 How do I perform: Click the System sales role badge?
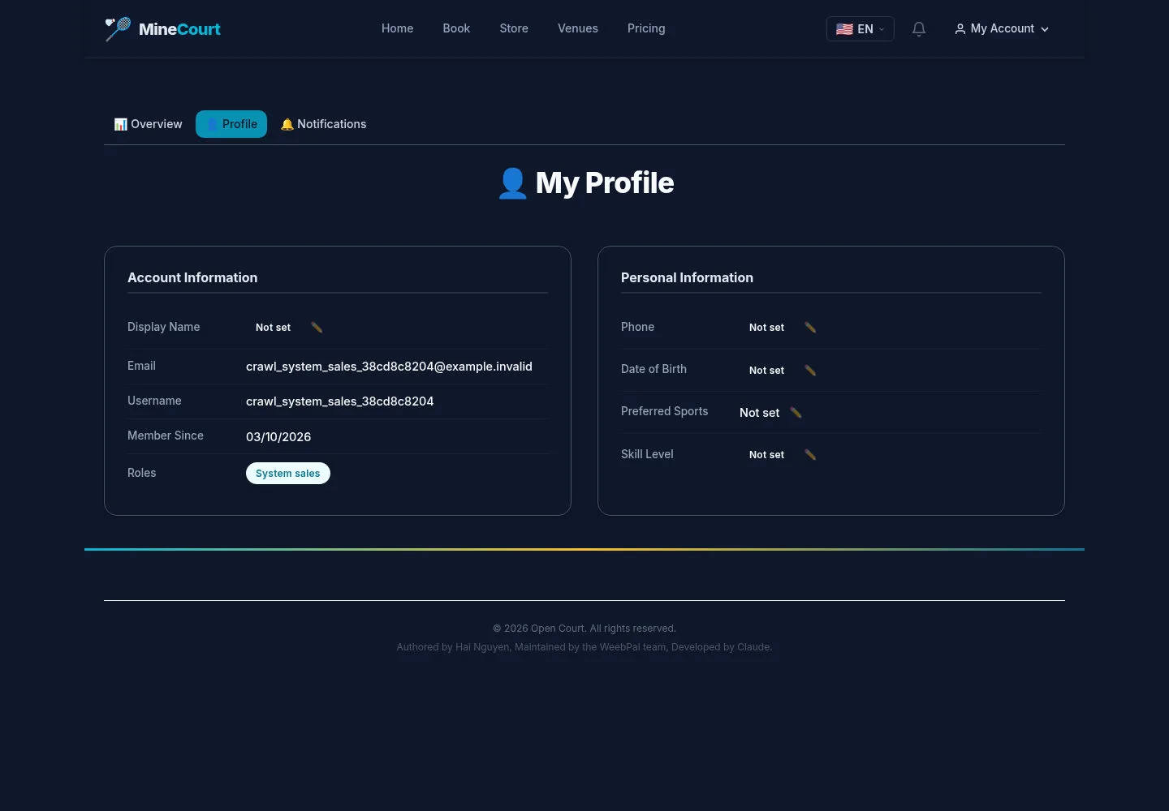[288, 474]
